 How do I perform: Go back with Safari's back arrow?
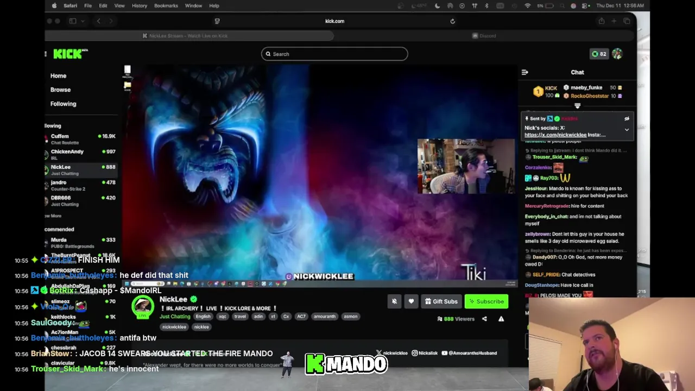coord(98,21)
